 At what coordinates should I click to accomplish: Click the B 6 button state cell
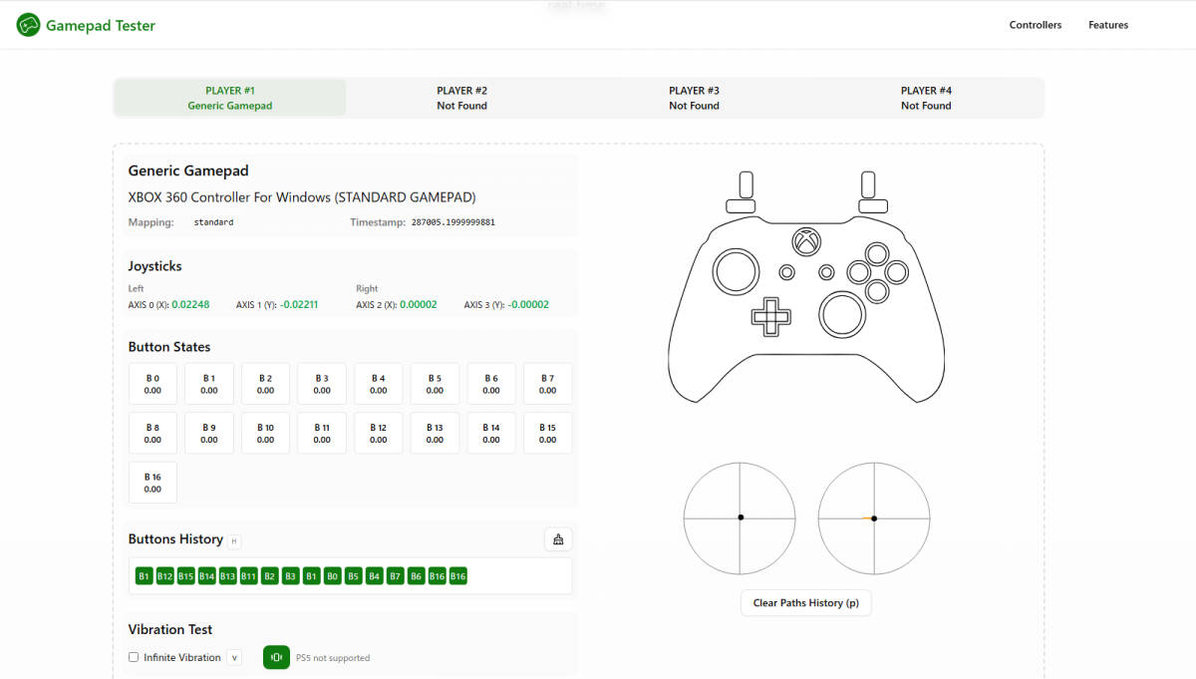(x=491, y=384)
